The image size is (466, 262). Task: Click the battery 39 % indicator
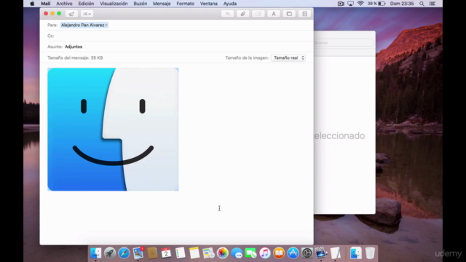(x=376, y=4)
